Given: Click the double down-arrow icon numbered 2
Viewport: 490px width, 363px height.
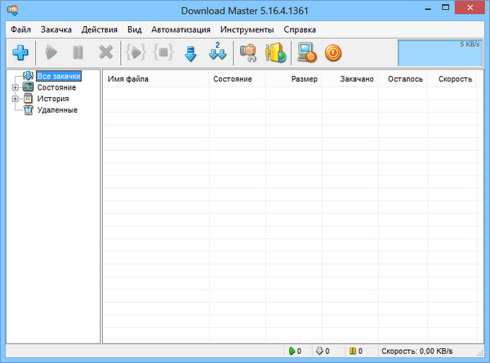Looking at the screenshot, I should click(217, 53).
